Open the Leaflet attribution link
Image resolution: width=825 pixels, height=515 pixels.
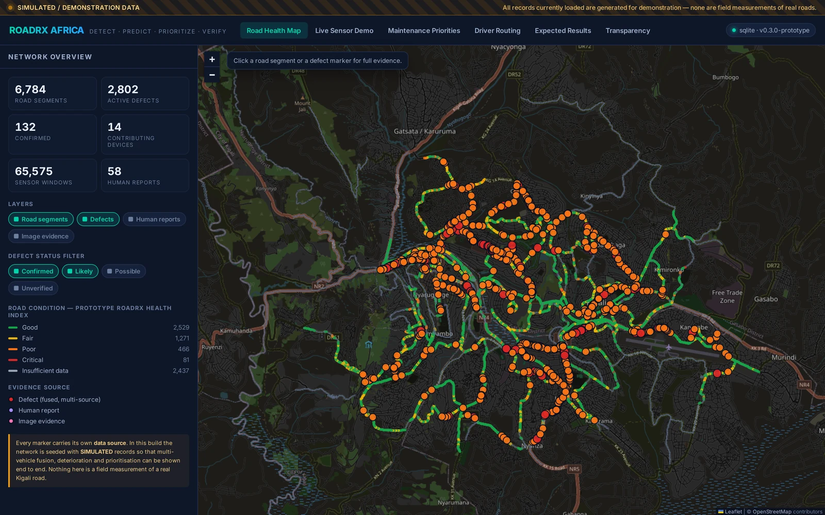730,511
